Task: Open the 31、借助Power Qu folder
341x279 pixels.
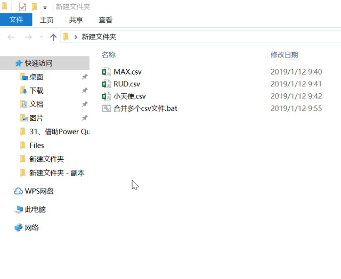Action: pos(59,132)
